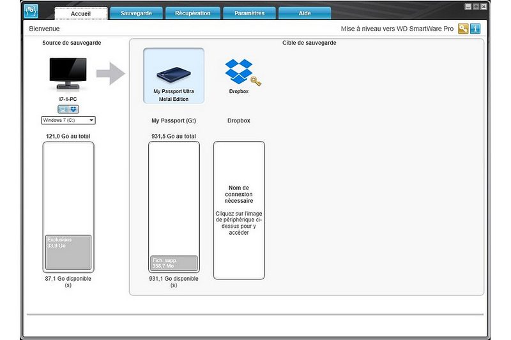Image resolution: width=511 pixels, height=340 pixels.
Task: Click Mise à niveau vers WD SmartWare Pro
Action: click(397, 29)
